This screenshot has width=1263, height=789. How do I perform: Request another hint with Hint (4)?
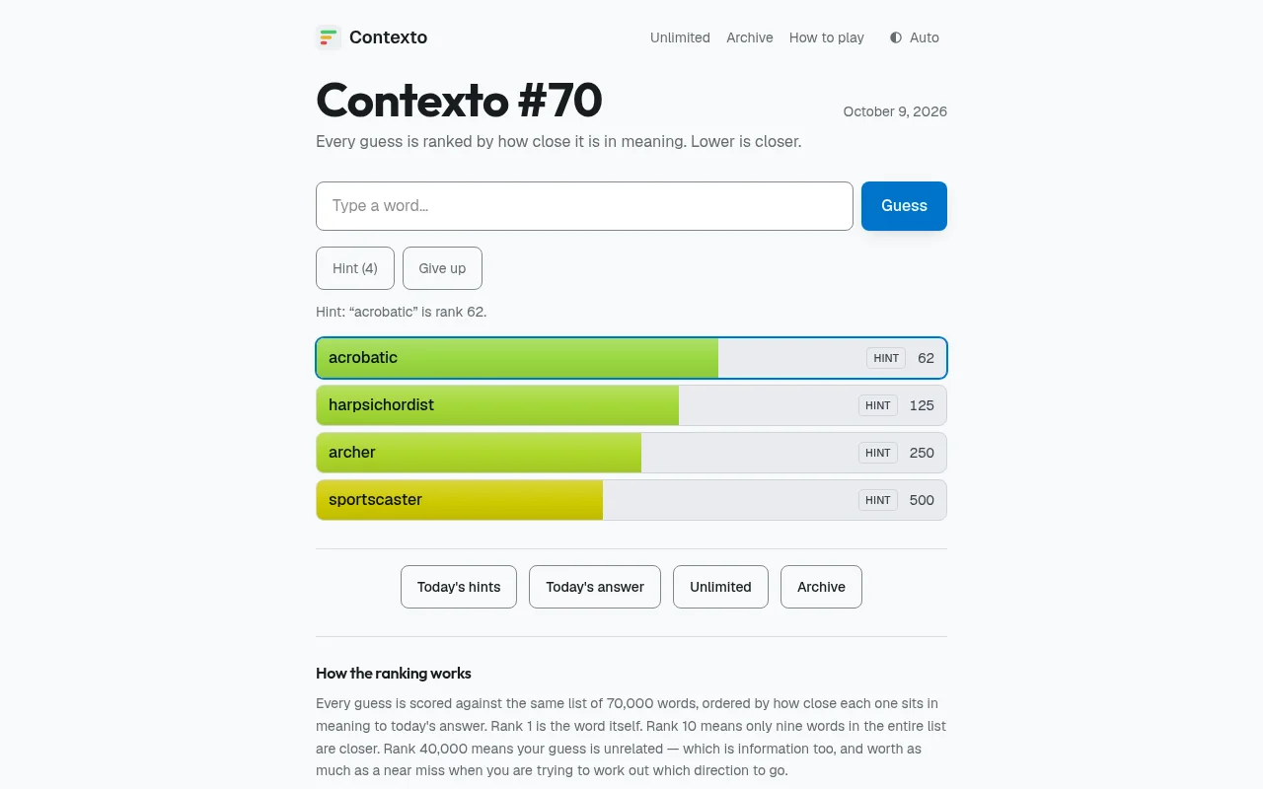[x=355, y=268]
